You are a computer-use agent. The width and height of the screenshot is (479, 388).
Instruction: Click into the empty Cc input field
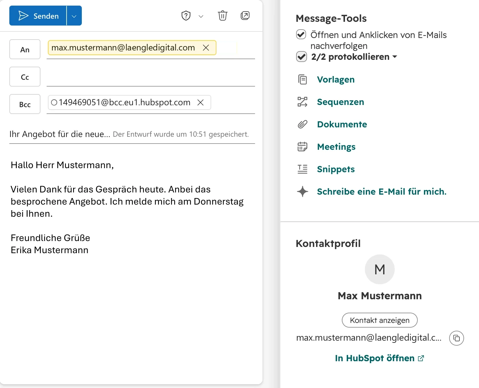151,77
